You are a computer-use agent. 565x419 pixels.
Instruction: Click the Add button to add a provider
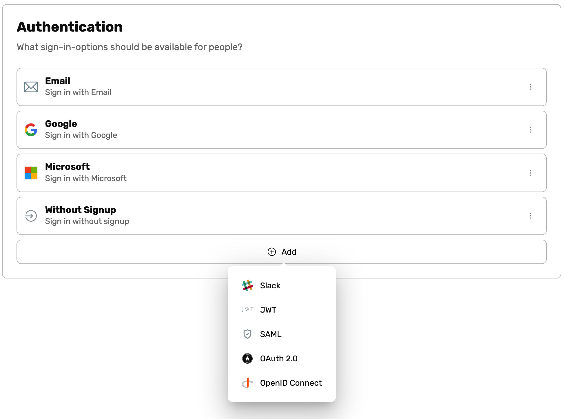[281, 252]
